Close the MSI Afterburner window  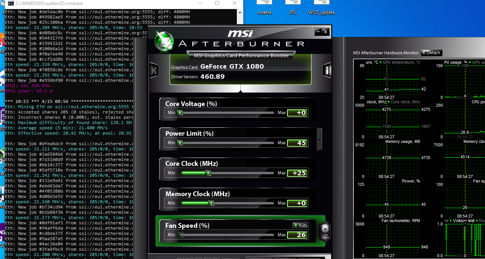point(325,32)
